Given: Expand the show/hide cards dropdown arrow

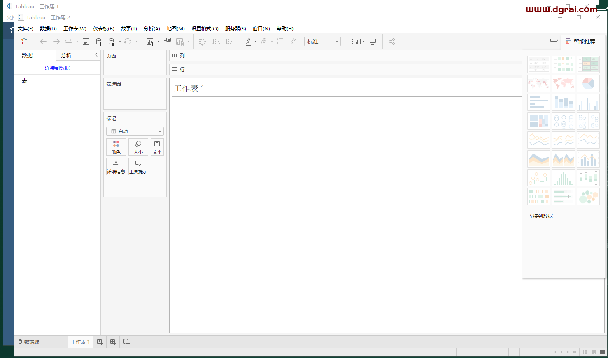Looking at the screenshot, I should click(363, 42).
